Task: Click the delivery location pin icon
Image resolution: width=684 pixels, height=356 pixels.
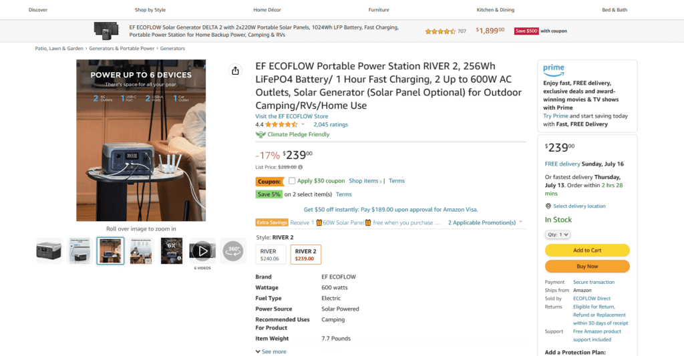Action: click(x=548, y=206)
